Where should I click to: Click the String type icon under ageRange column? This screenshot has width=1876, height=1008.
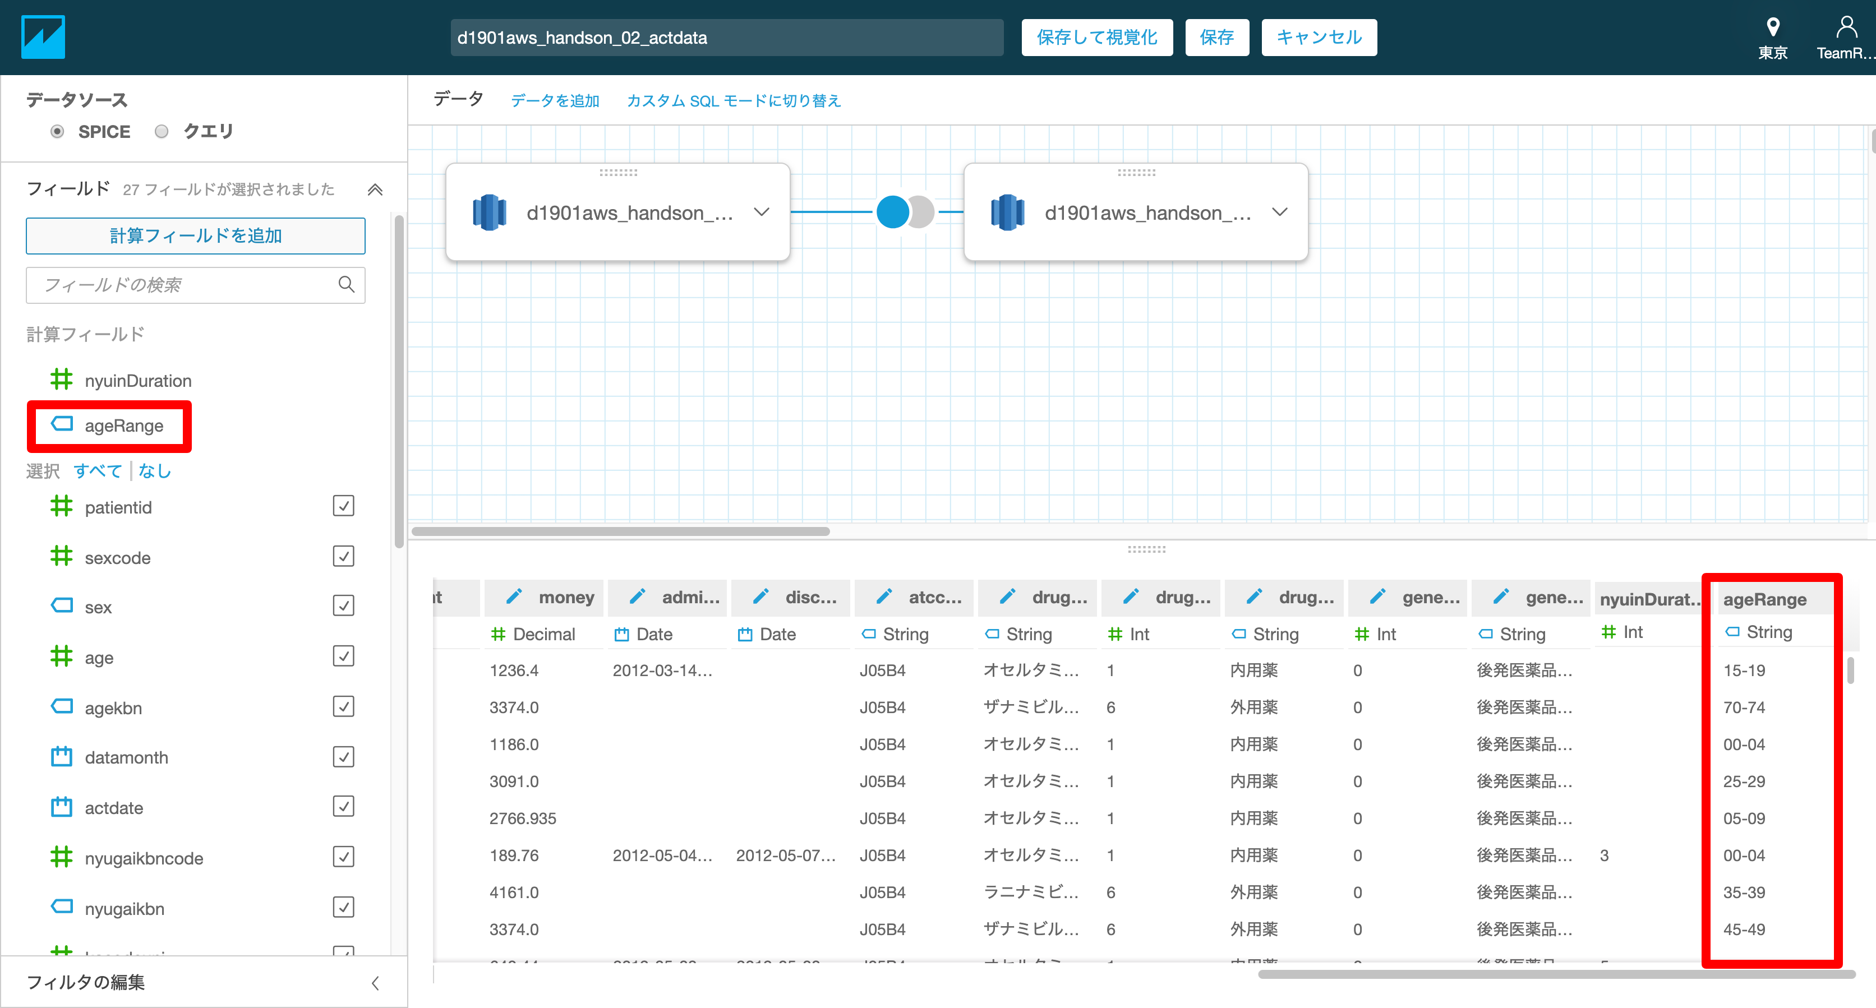coord(1732,632)
